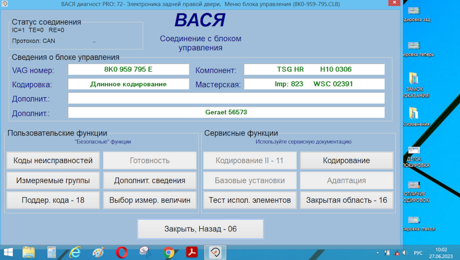This screenshot has width=460, height=260.
Task: Start Тест испол. элементов output test
Action: tap(250, 200)
